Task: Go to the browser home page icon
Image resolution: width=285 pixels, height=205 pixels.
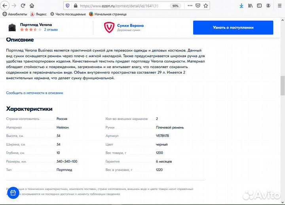Action: point(32,6)
